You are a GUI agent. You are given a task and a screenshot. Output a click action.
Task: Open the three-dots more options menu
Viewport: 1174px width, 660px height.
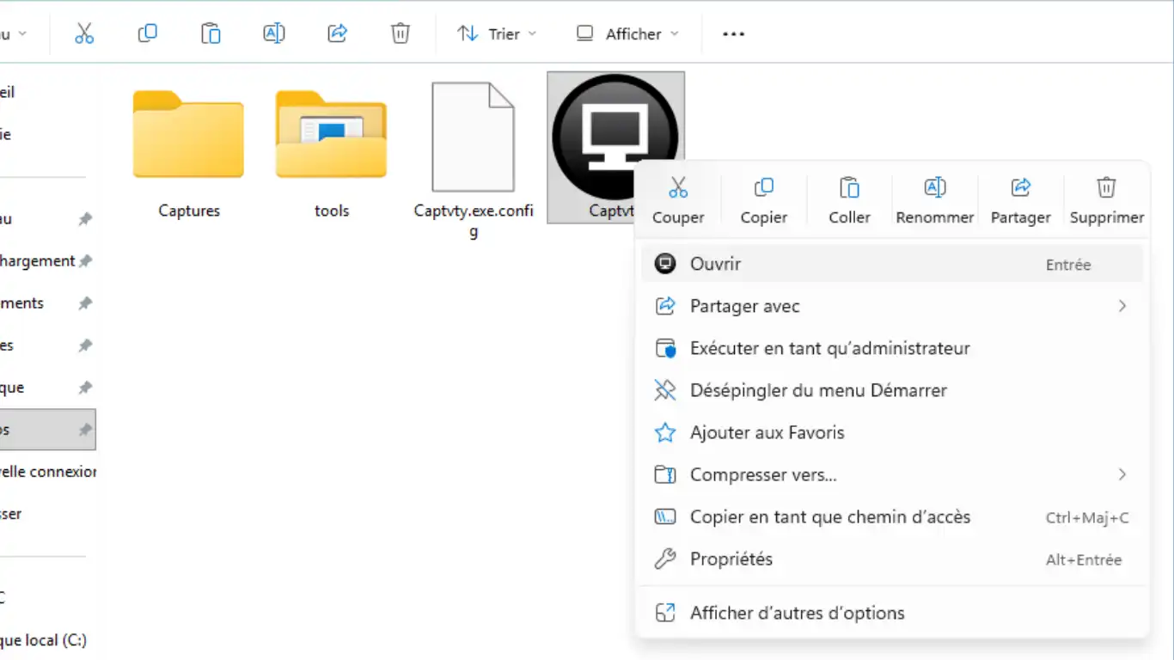[x=733, y=34]
